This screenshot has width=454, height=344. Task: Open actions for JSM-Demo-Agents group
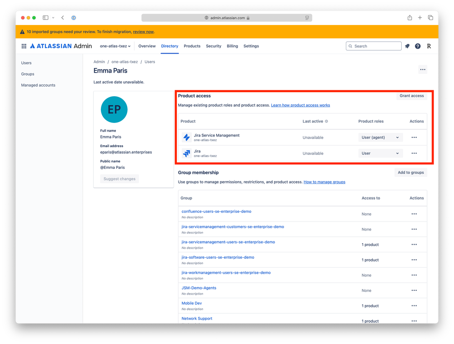(414, 290)
